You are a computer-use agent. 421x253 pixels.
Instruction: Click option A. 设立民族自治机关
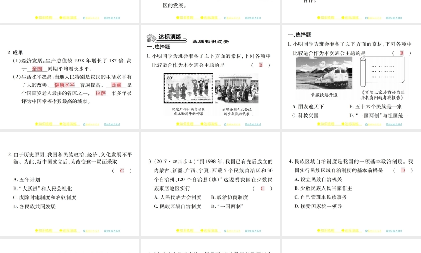click(318, 180)
